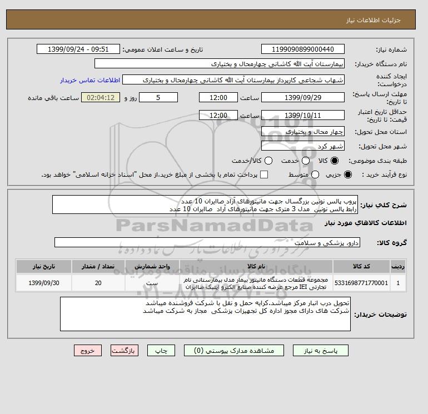Click the response deadline date 1399/09/29

tap(303, 97)
